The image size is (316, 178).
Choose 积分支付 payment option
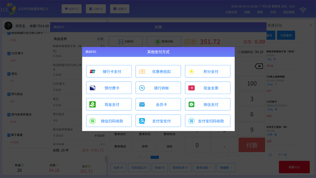click(208, 71)
